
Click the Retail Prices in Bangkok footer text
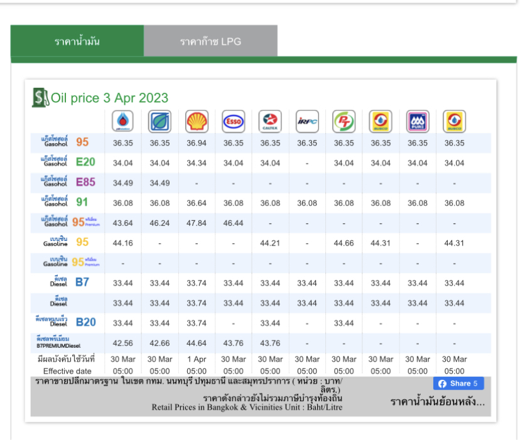coord(247,407)
